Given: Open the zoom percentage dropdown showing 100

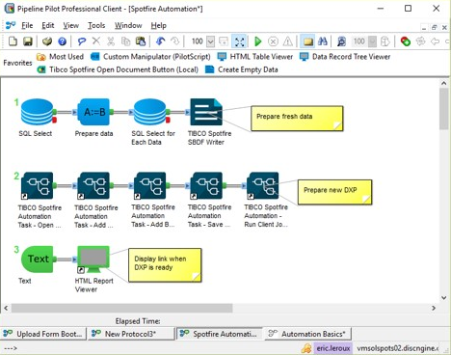Looking at the screenshot, I should (210, 41).
